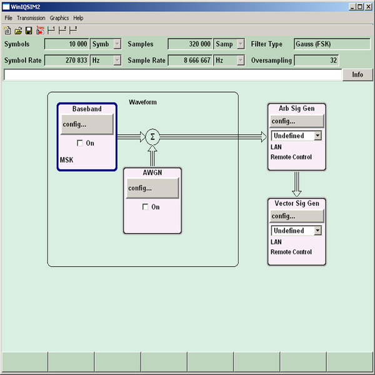The image size is (375, 375).
Task: Click the Filter Type label
Action: click(x=267, y=44)
